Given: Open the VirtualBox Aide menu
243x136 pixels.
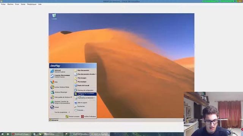Looking at the screenshot, I should pos(40,4).
